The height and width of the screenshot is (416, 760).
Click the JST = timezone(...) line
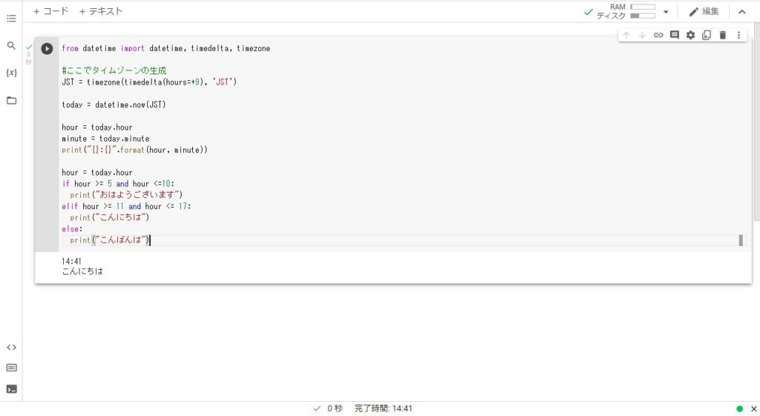tap(148, 82)
